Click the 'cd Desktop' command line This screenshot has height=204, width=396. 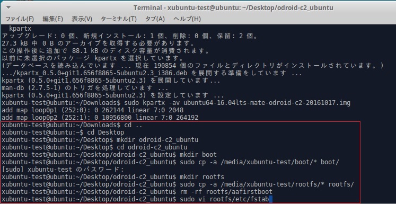[63, 132]
